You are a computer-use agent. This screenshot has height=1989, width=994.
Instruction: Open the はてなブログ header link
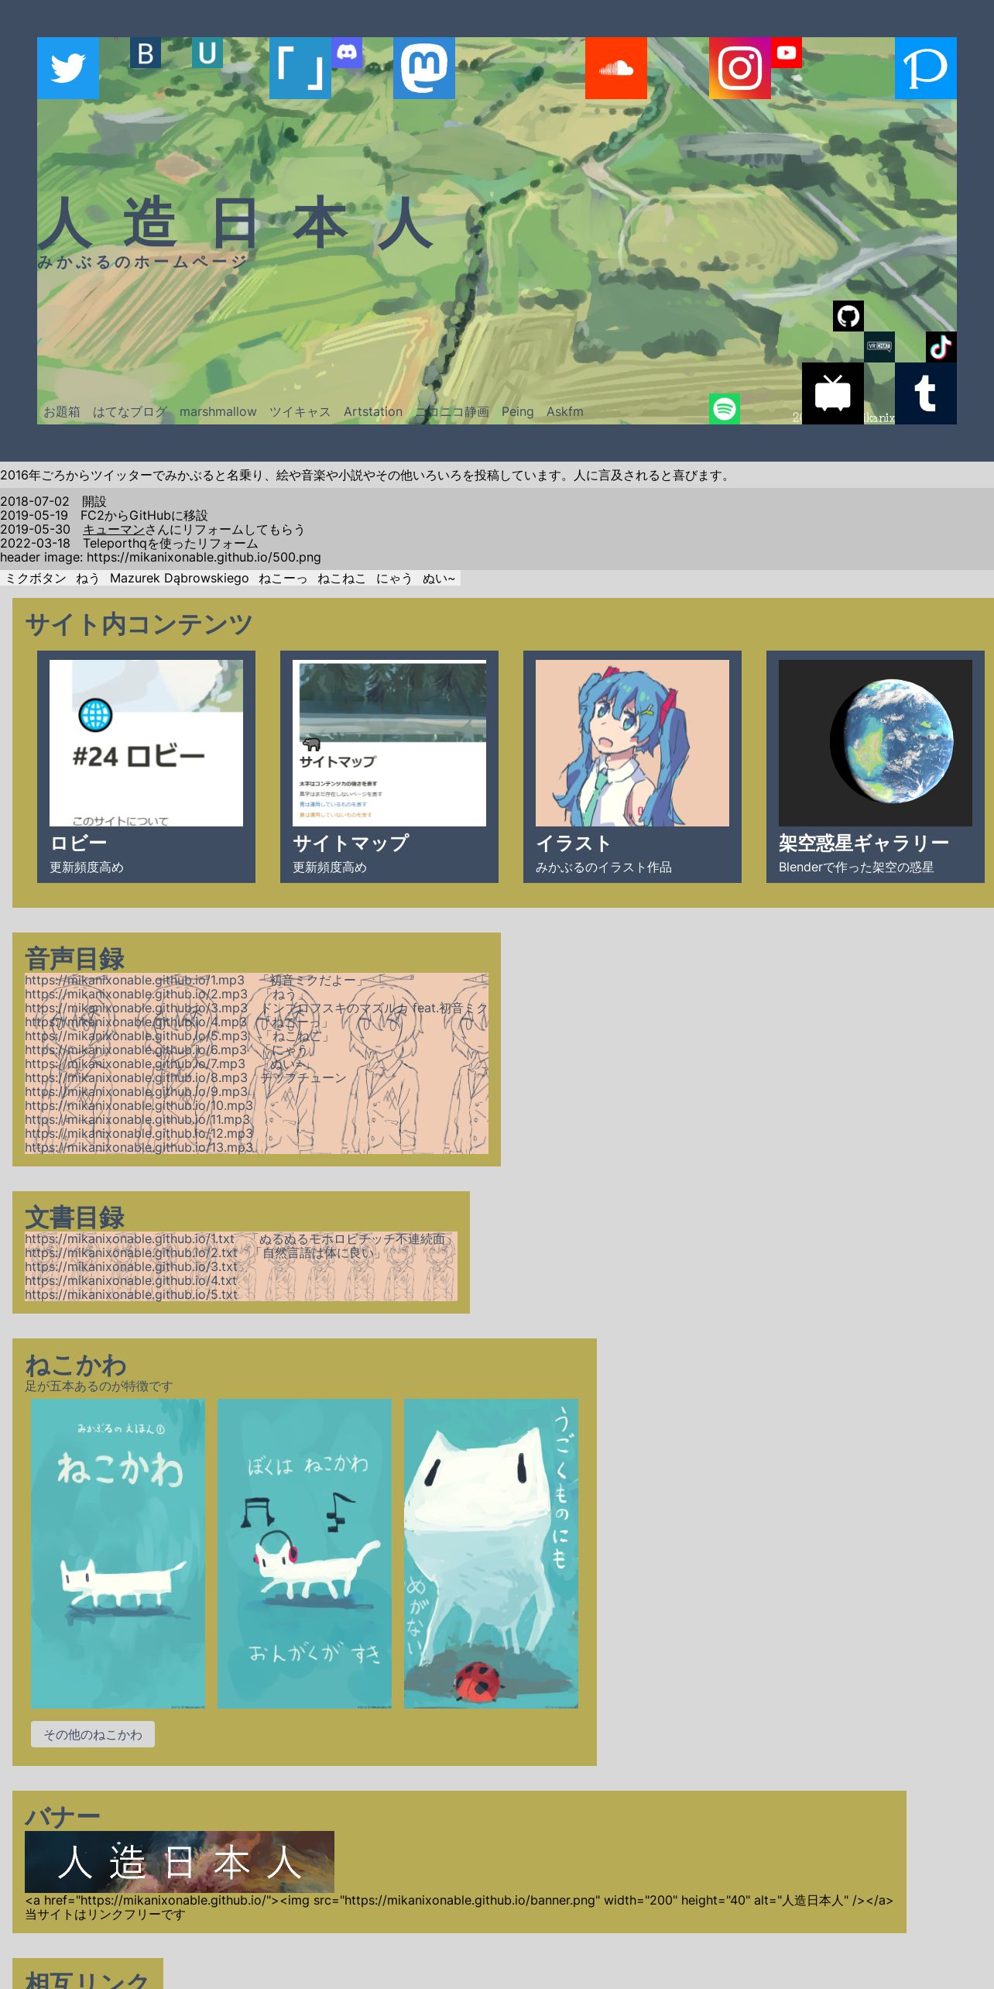[x=130, y=412]
